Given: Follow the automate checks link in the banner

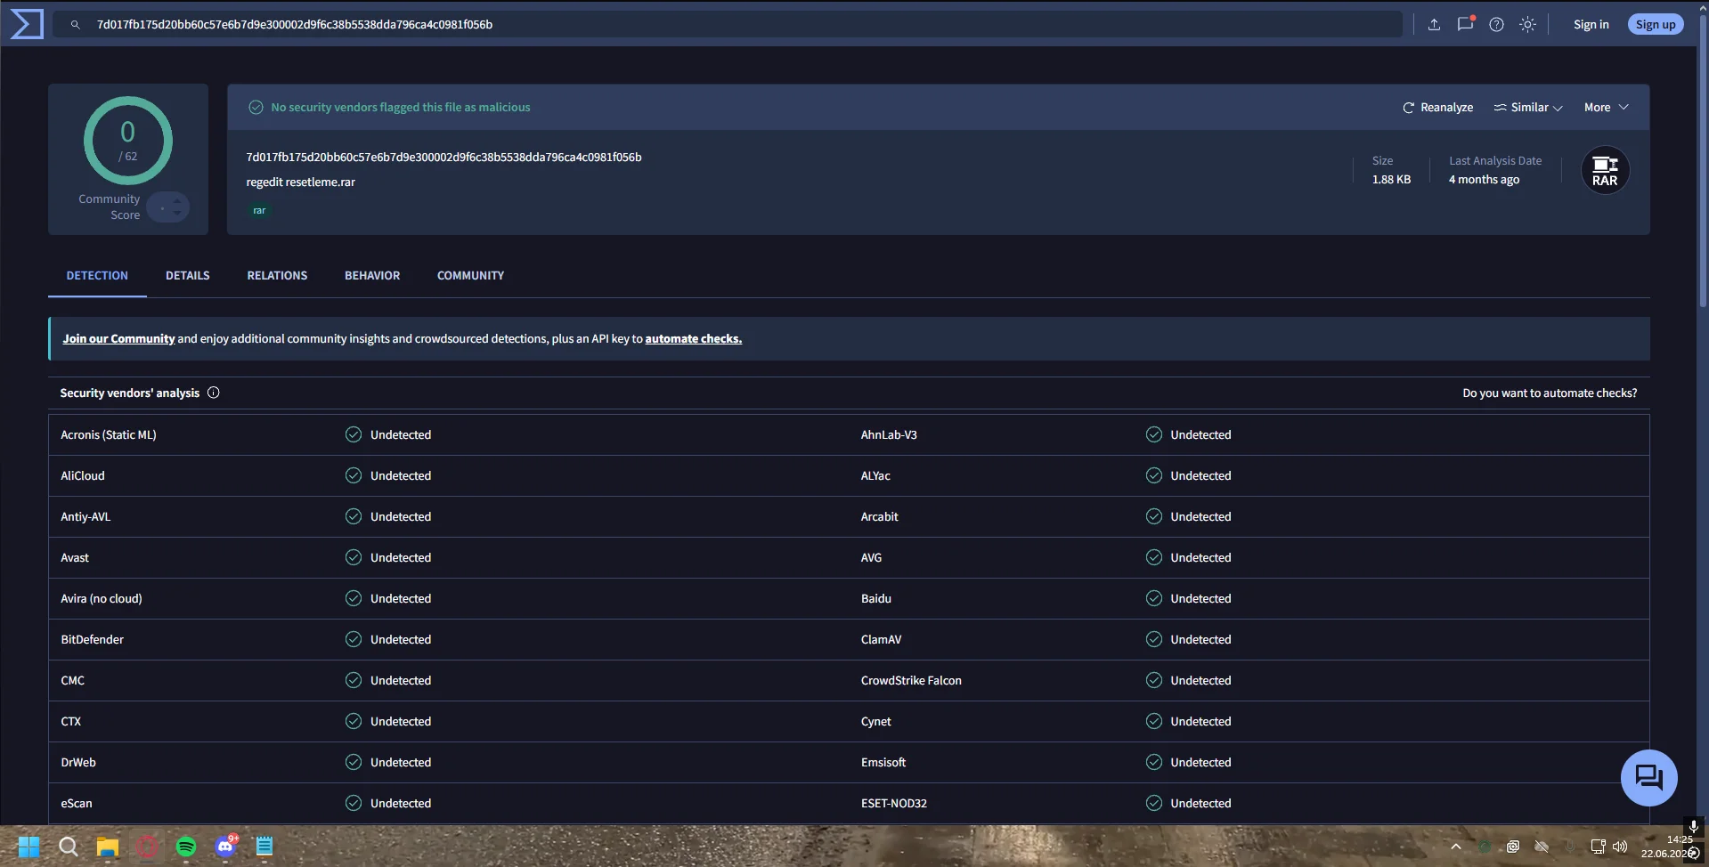Looking at the screenshot, I should click(693, 339).
